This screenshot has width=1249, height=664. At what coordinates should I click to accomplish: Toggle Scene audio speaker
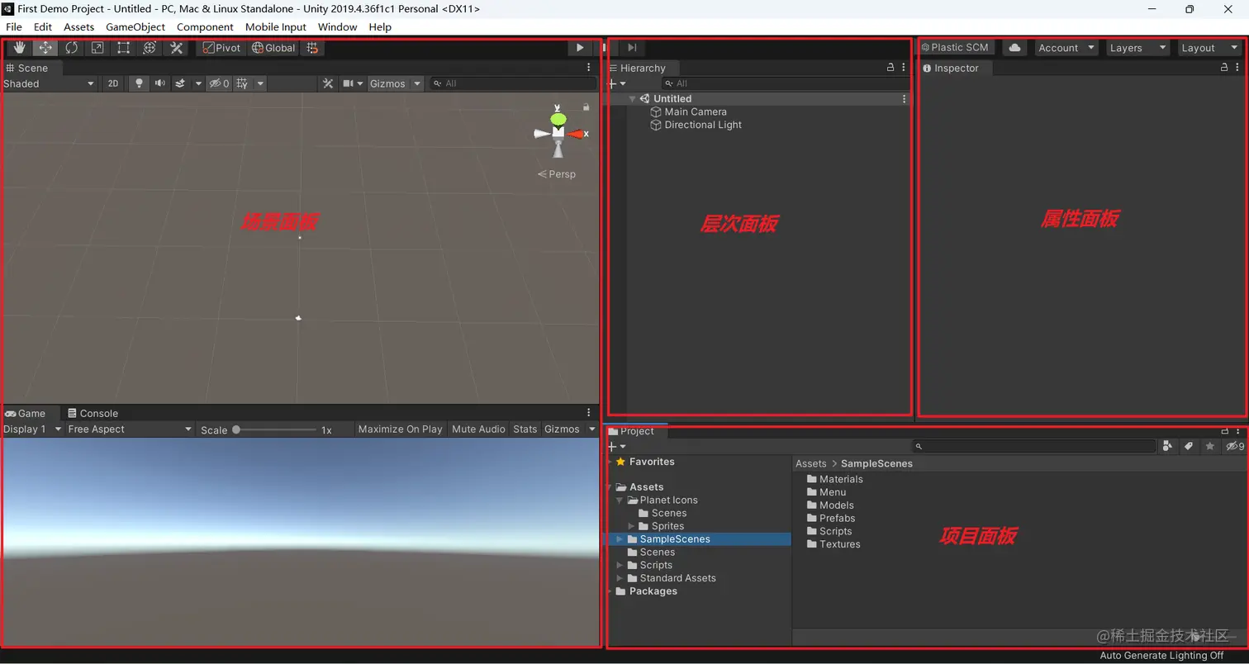coord(159,83)
